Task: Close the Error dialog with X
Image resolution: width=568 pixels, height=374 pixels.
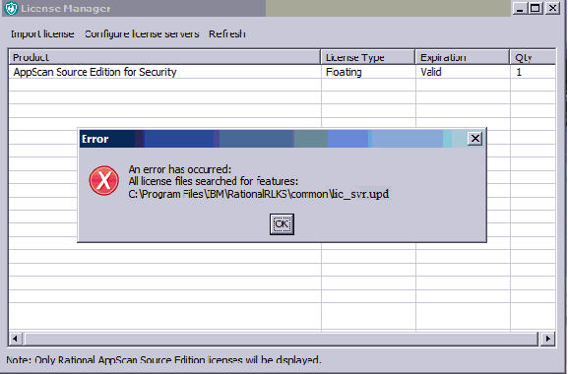Action: coord(474,139)
